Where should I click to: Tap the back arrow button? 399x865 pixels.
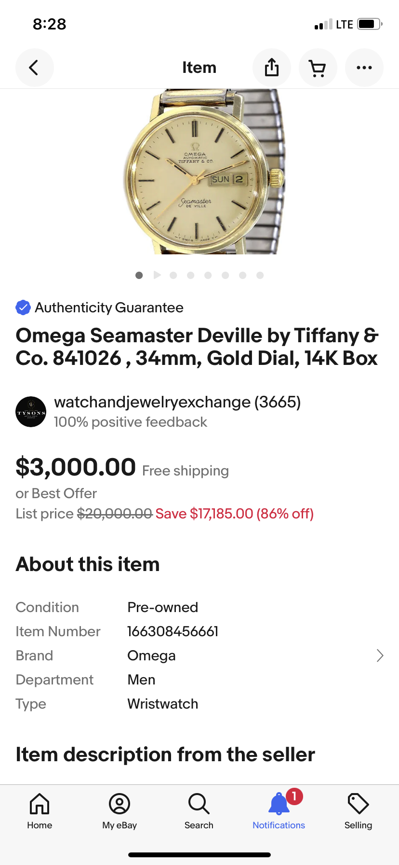pos(34,68)
